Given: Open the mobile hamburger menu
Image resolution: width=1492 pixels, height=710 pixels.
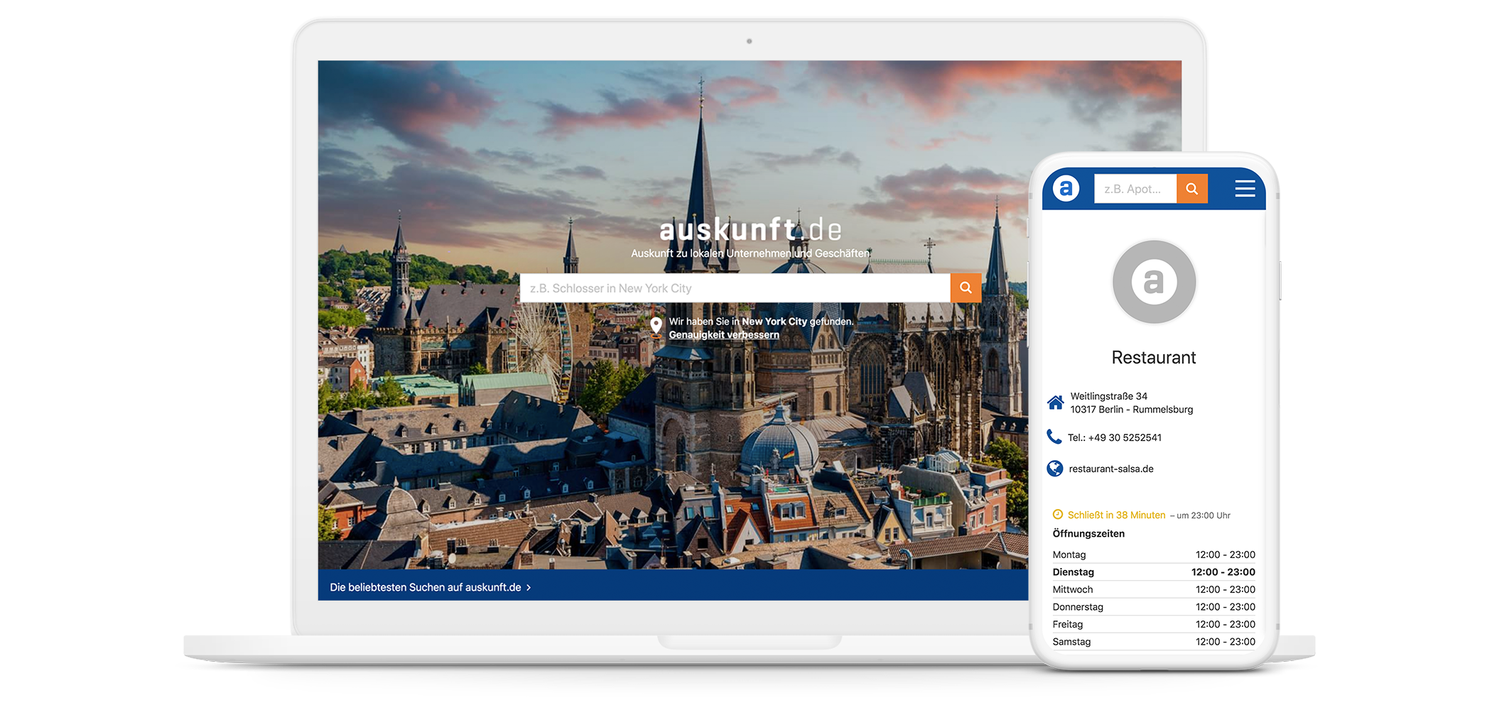Looking at the screenshot, I should (1245, 189).
